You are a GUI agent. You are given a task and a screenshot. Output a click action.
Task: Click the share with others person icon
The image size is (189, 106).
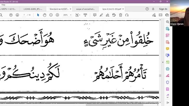pos(167,15)
